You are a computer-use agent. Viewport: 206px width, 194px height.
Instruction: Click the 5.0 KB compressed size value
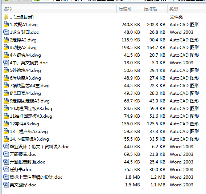point(159,63)
